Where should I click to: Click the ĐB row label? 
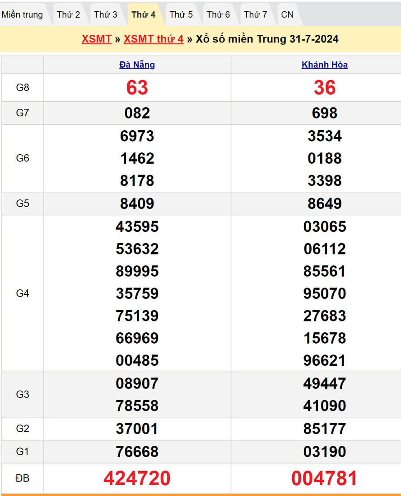pyautogui.click(x=23, y=478)
